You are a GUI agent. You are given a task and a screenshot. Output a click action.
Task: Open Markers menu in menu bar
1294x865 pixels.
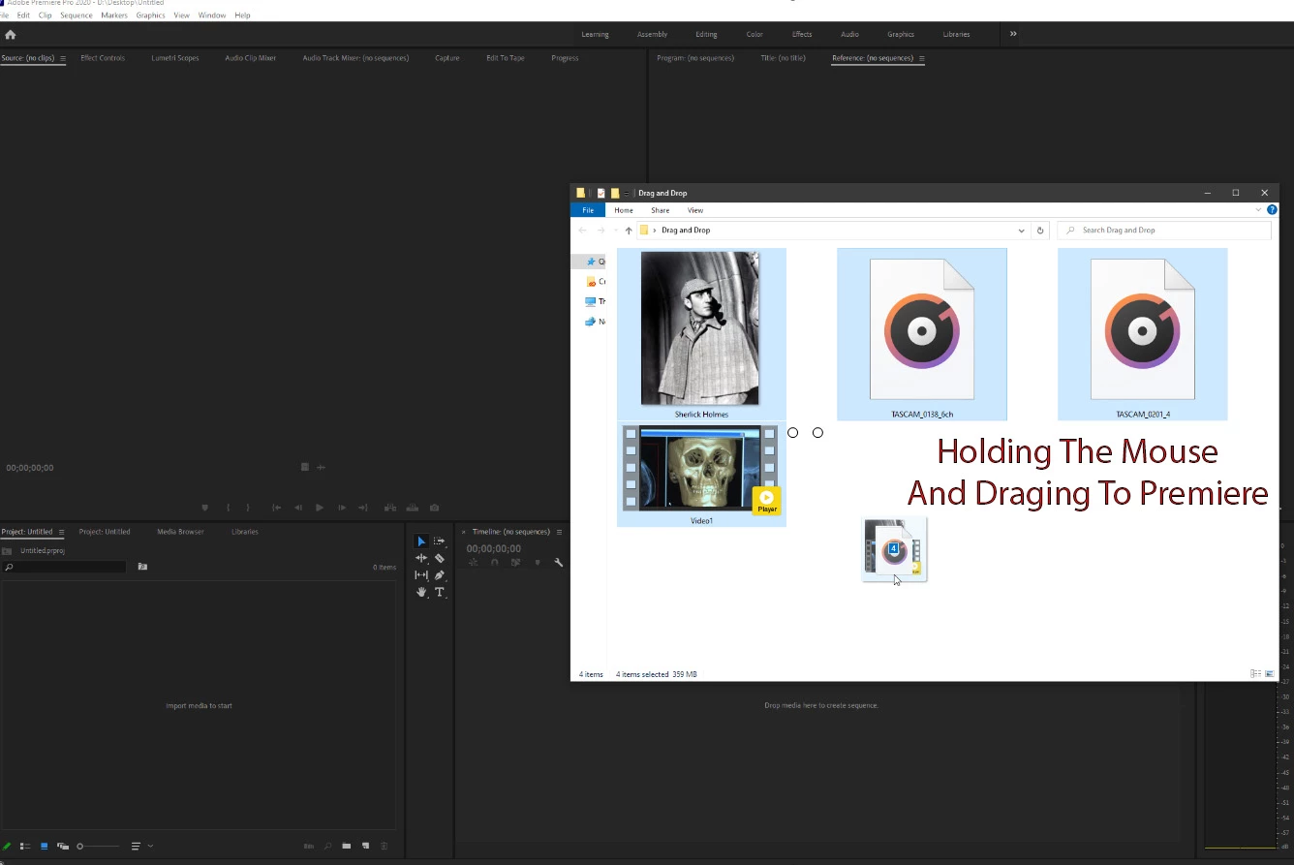click(114, 15)
